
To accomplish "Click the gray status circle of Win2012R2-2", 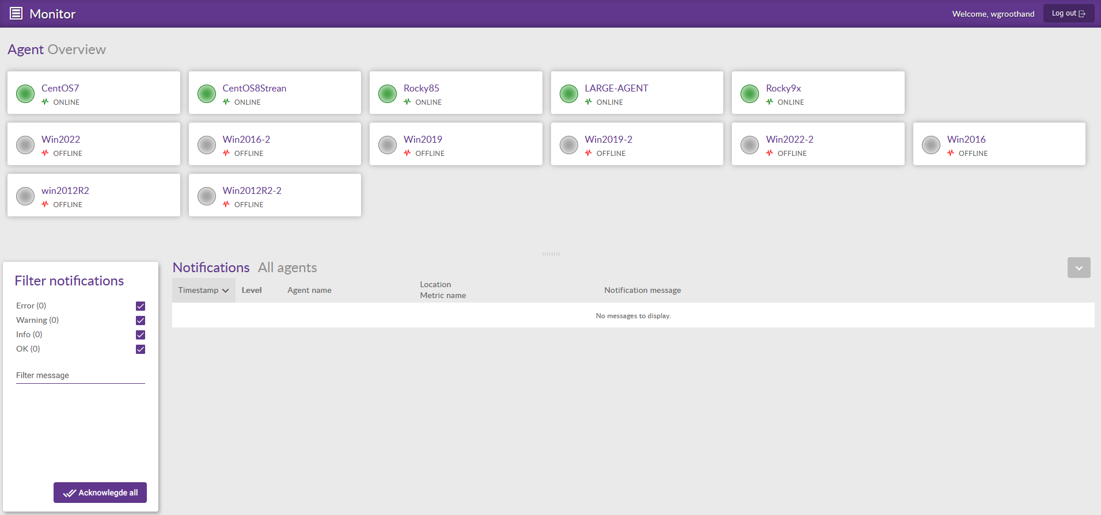I will pyautogui.click(x=207, y=196).
